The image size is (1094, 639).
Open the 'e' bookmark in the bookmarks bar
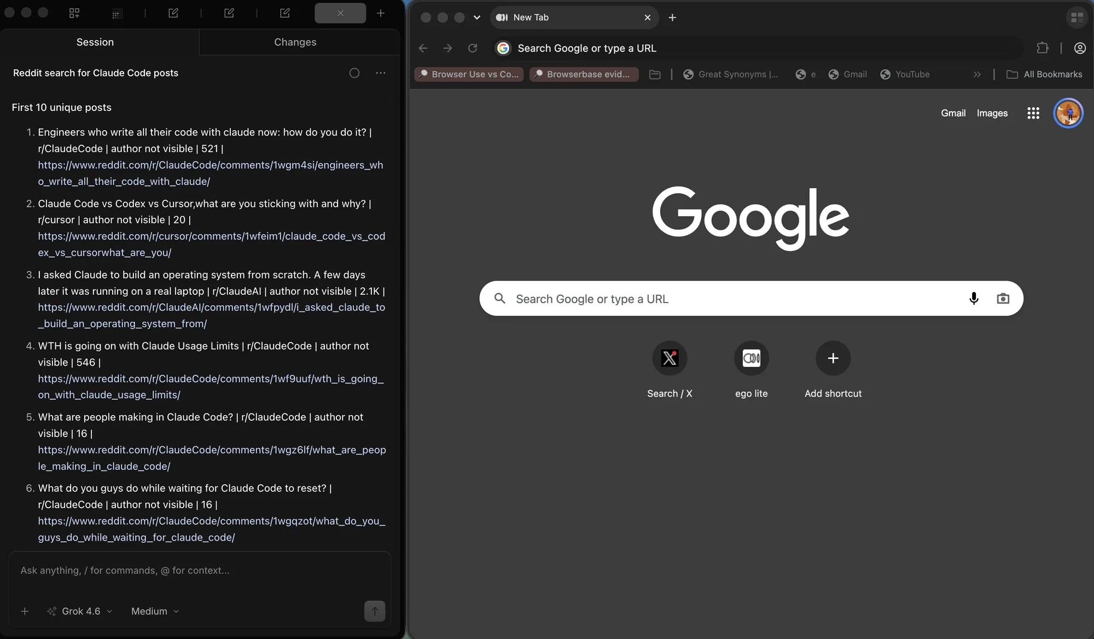(806, 74)
